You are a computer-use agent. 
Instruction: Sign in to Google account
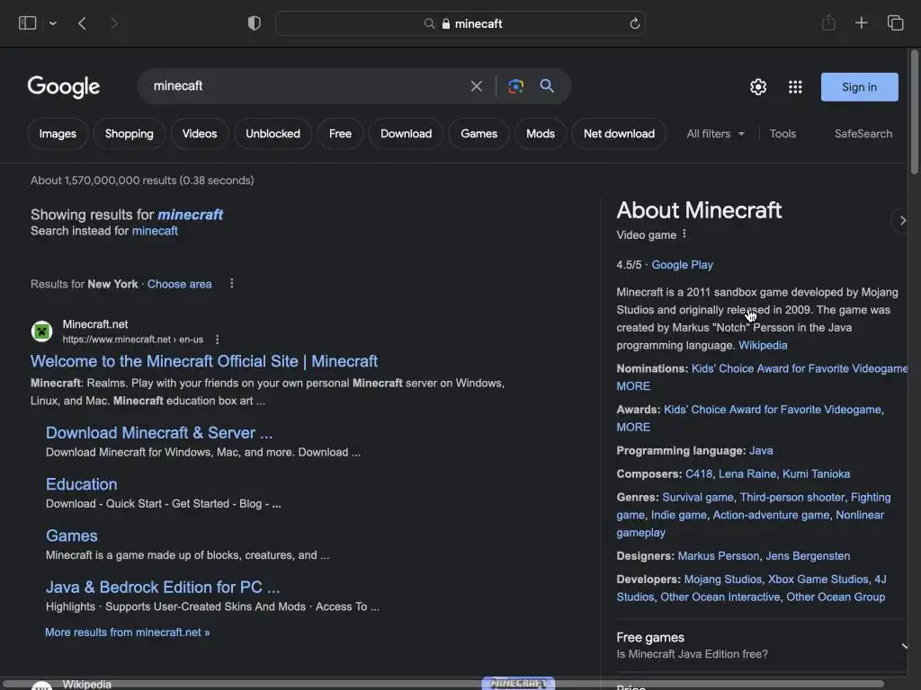(859, 87)
